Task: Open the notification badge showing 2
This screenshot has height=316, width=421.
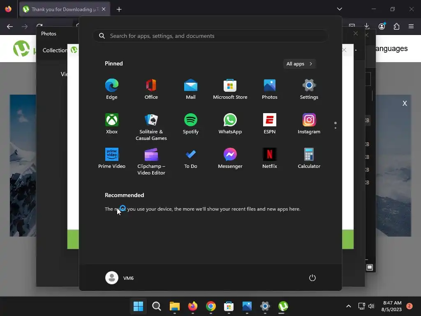Action: (409, 306)
